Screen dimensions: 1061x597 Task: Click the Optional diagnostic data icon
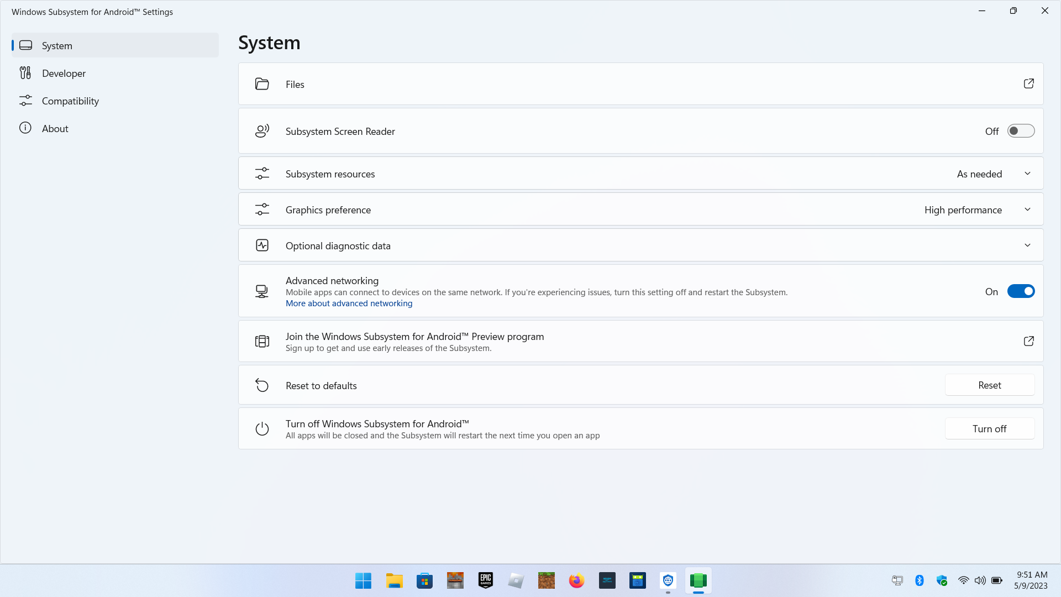pos(262,245)
